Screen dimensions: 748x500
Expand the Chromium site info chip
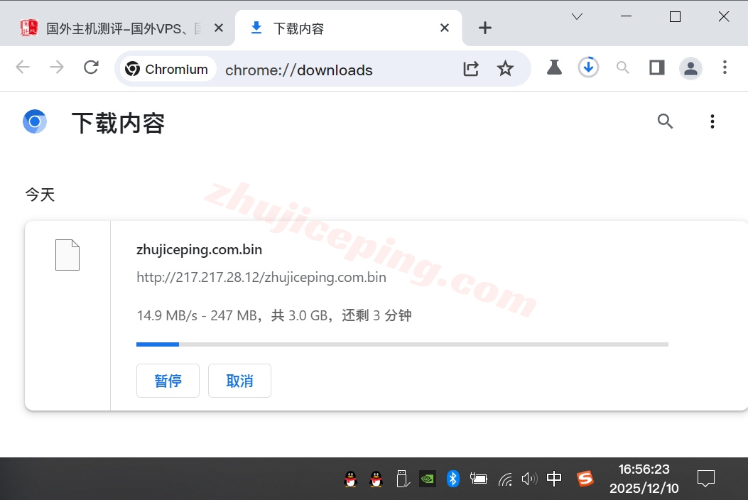(167, 68)
